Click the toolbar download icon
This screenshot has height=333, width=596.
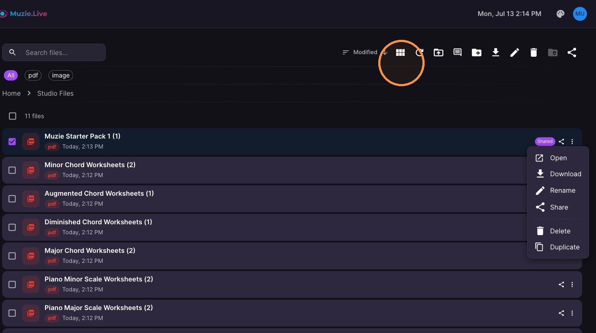click(x=496, y=52)
